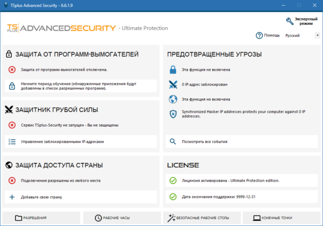The height and width of the screenshot is (226, 323).
Task: Open the Рабочие часы tab
Action: pyautogui.click(x=122, y=218)
